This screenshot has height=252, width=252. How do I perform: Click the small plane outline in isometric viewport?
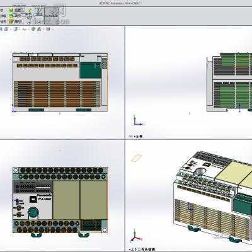pyautogui.click(x=137, y=158)
